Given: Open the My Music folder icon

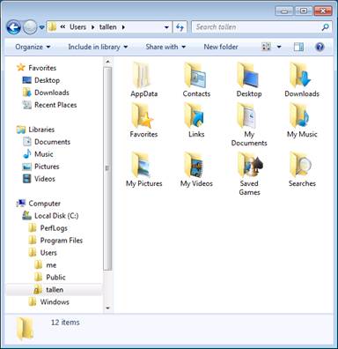Looking at the screenshot, I should 300,115.
